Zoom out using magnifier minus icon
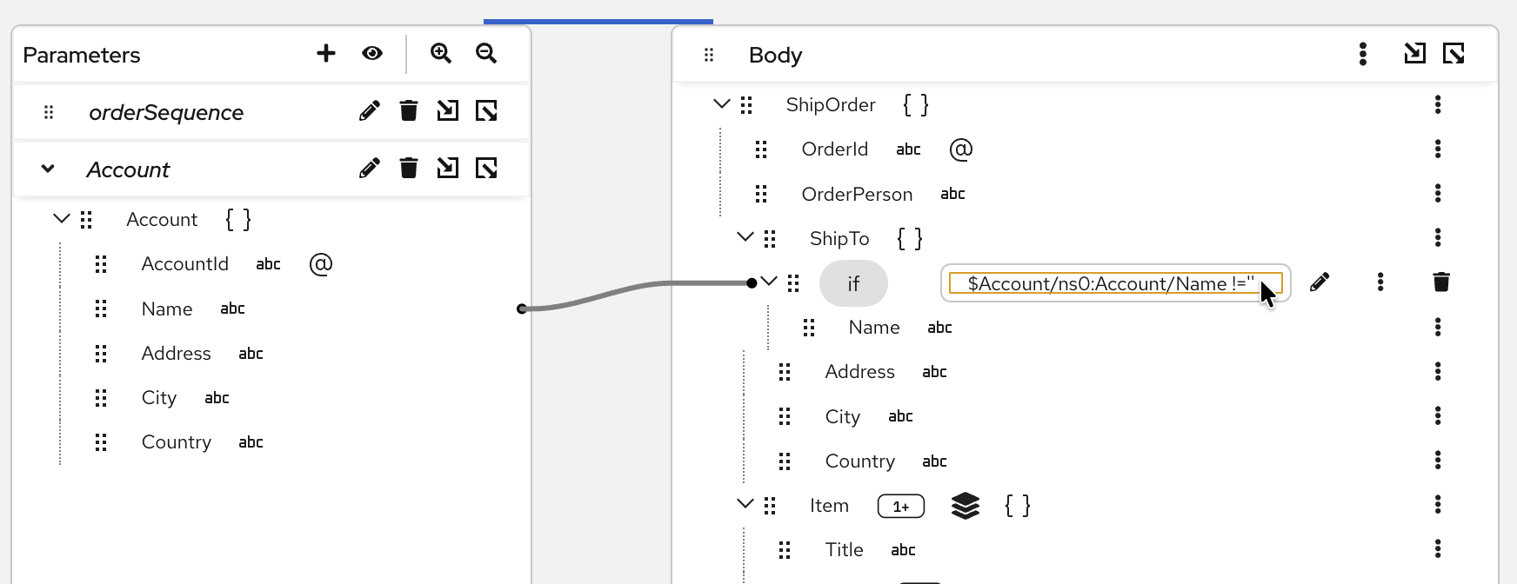 click(x=486, y=54)
